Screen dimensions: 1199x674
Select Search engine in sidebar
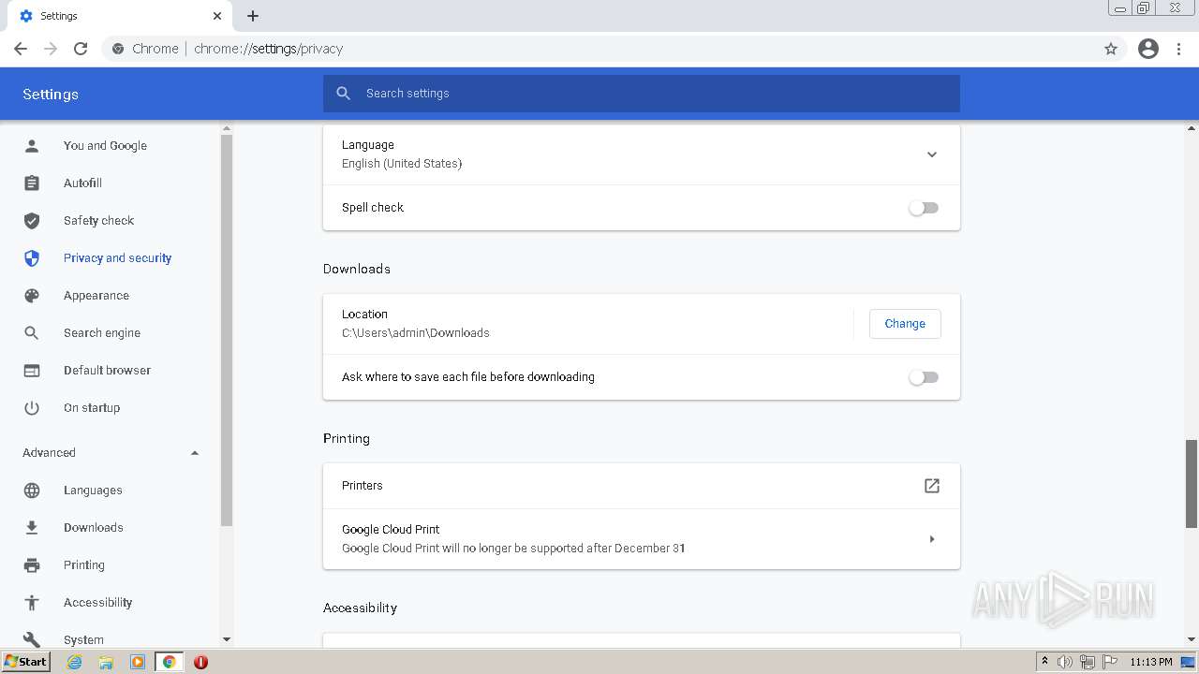click(x=101, y=333)
